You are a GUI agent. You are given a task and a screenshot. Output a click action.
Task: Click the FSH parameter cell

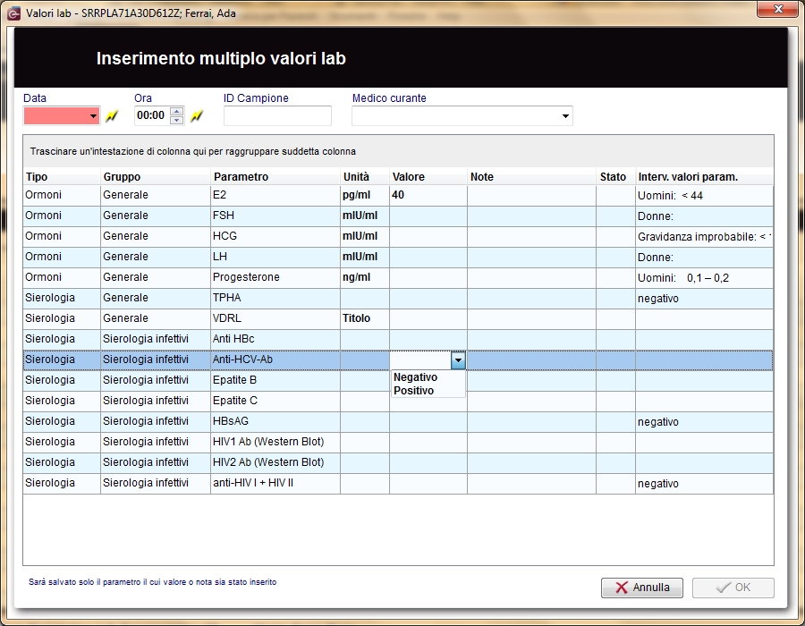(275, 216)
